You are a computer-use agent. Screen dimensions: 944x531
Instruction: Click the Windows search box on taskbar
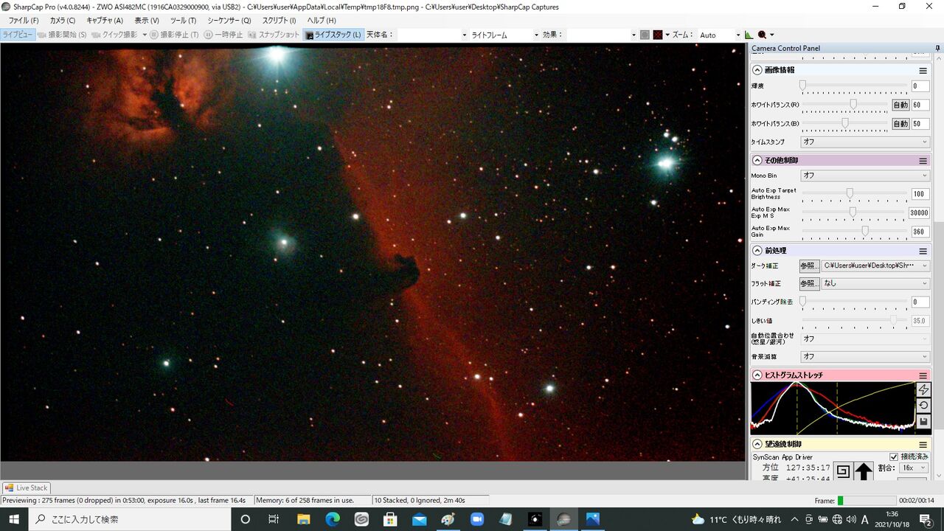pyautogui.click(x=130, y=519)
